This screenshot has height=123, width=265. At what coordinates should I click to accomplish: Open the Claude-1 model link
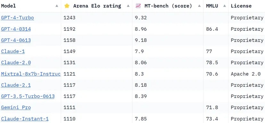[x=13, y=51]
